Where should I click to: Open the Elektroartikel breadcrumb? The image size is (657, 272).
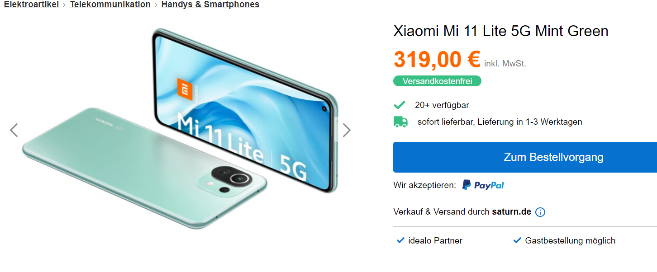tap(31, 5)
